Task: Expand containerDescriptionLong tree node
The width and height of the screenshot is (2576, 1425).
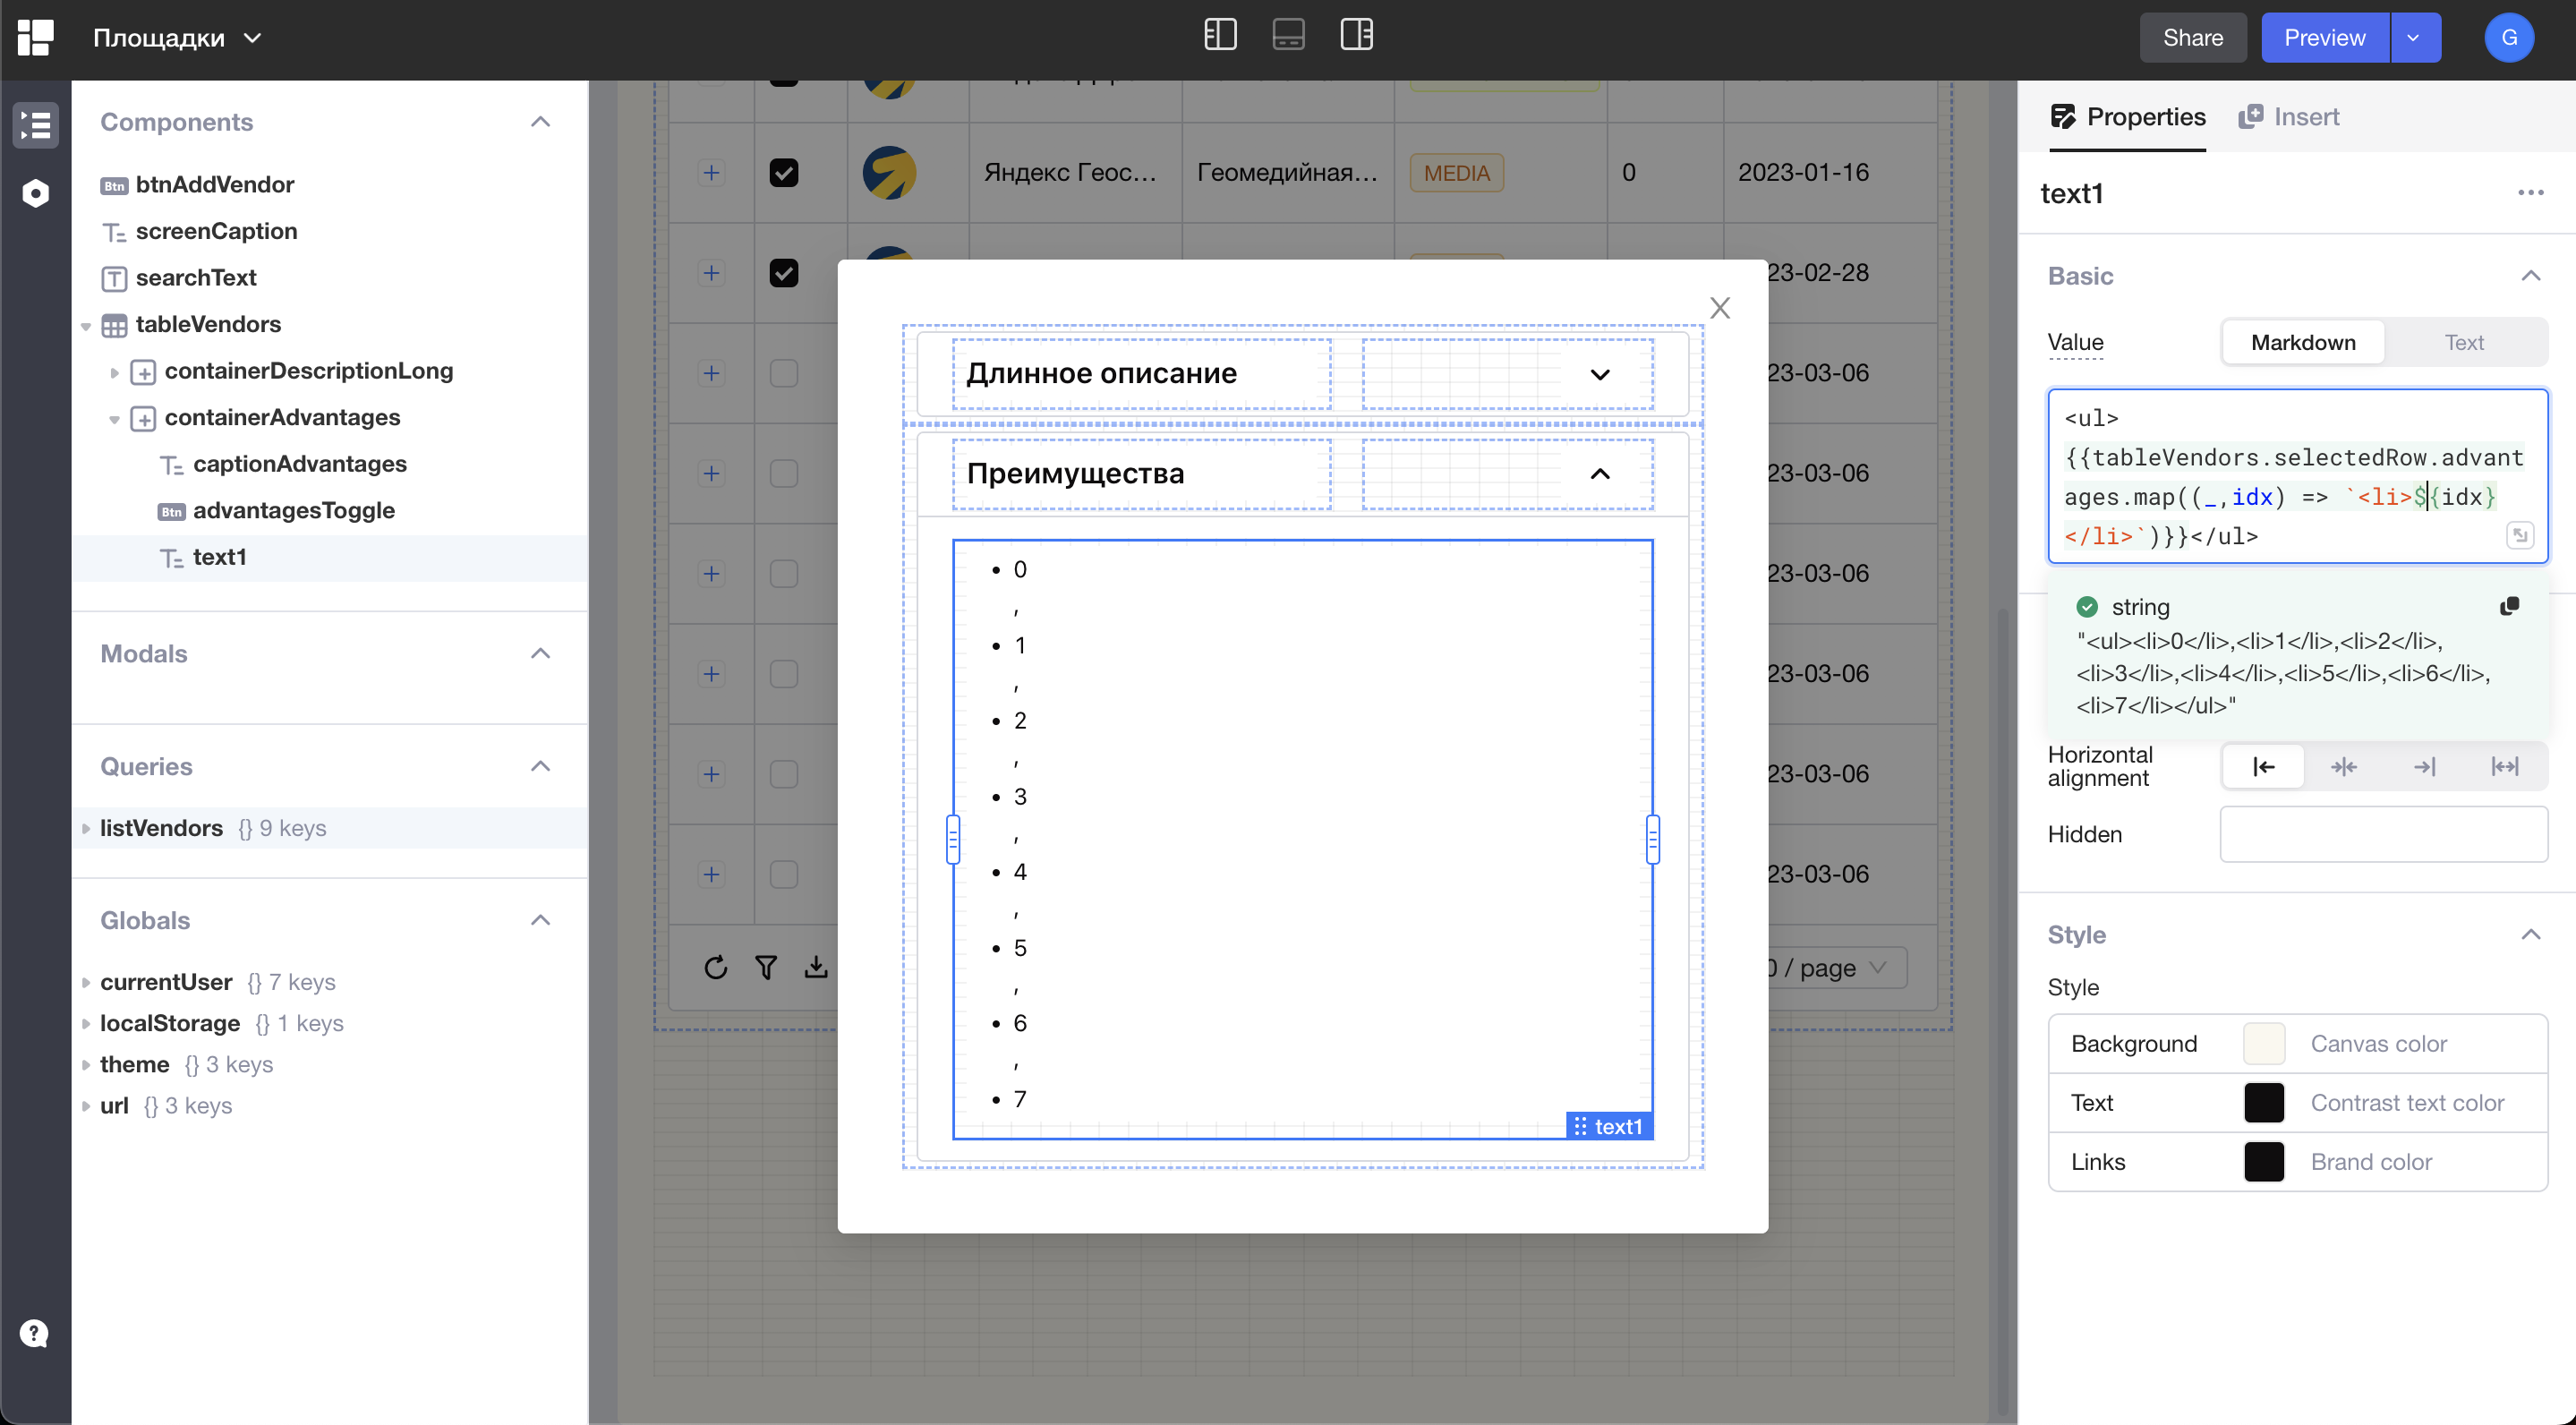Action: pos(114,372)
